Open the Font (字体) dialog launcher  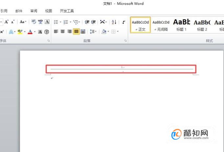point(48,41)
